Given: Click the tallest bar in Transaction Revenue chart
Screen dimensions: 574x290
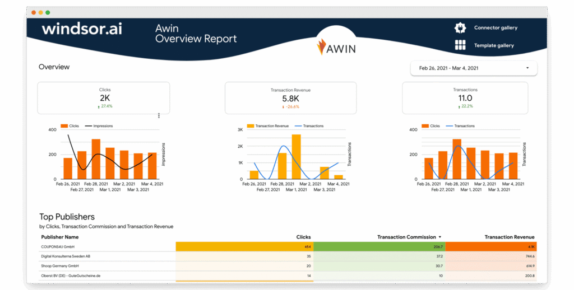Looking at the screenshot, I should (296, 157).
